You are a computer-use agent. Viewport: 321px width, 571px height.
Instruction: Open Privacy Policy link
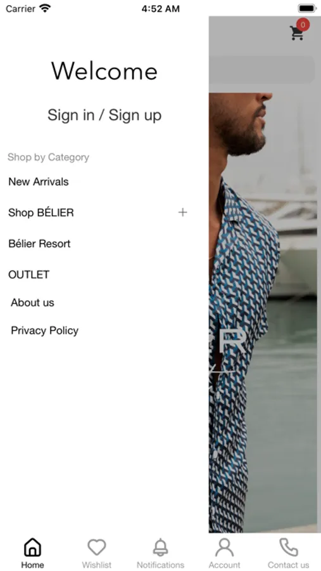click(45, 331)
